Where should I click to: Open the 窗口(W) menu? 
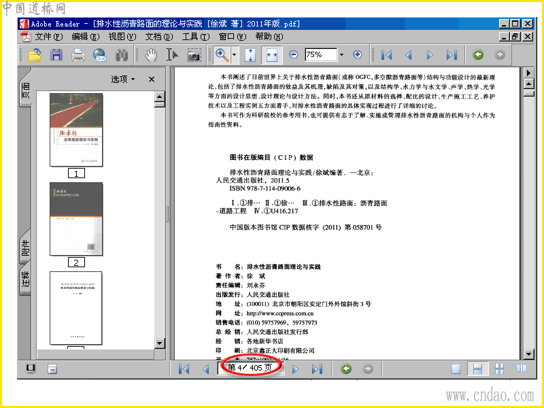(x=233, y=37)
